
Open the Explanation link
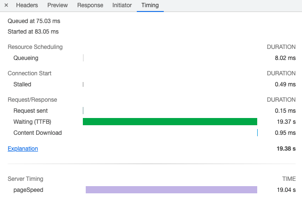click(23, 149)
